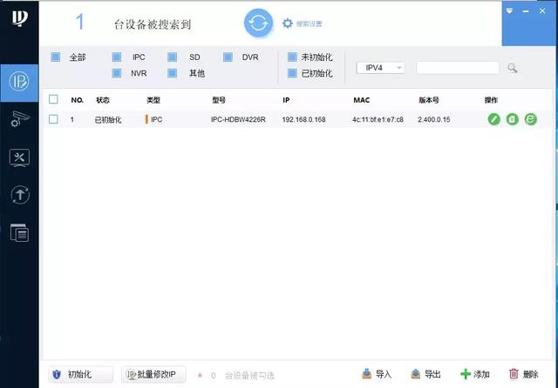Toggle the SD filter checkbox
Image resolution: width=558 pixels, height=388 pixels.
(173, 57)
